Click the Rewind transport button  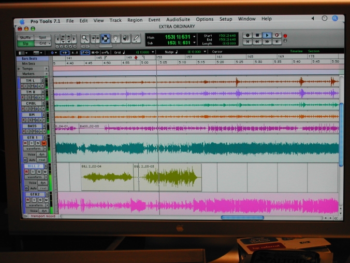coord(257,41)
